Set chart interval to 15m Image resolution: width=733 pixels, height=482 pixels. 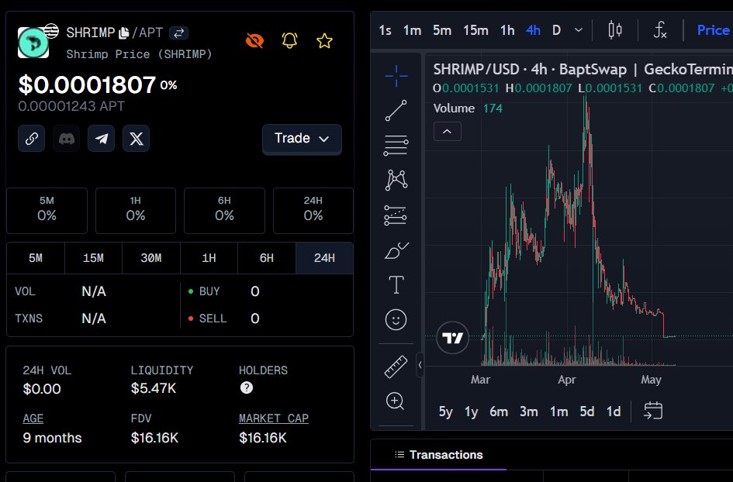point(475,31)
